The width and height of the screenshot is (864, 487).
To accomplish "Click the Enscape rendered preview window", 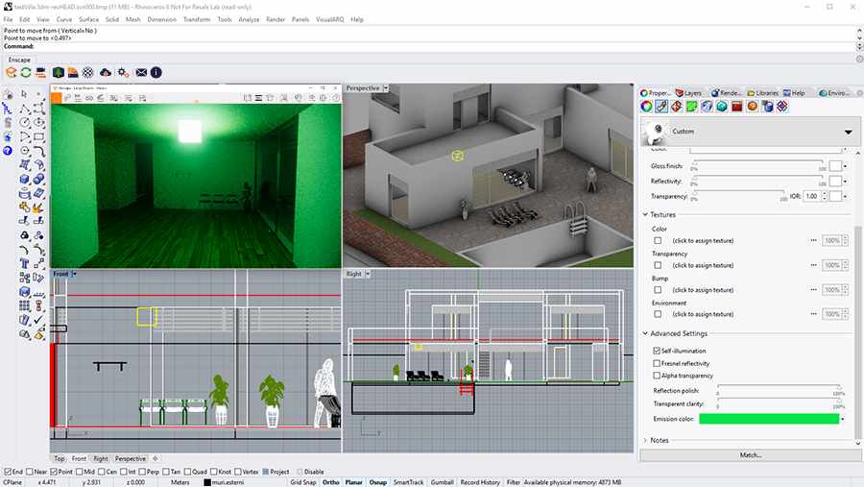I will (x=196, y=185).
